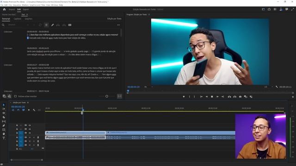Click the timeline playhead timecode display
The image size is (296, 166).
coord(18,107)
